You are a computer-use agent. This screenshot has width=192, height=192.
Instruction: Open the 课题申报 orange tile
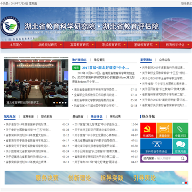tap(164, 130)
